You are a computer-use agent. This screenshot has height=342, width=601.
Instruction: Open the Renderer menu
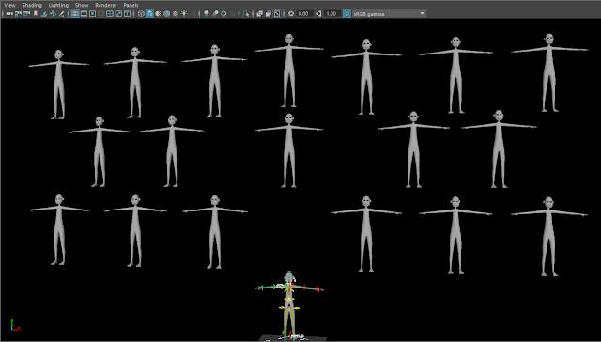(106, 5)
